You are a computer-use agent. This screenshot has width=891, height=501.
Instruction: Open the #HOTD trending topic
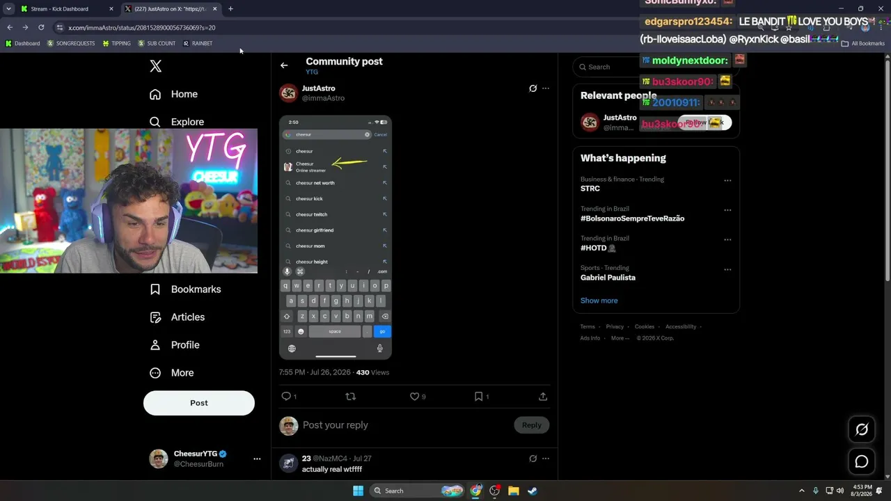(x=599, y=248)
